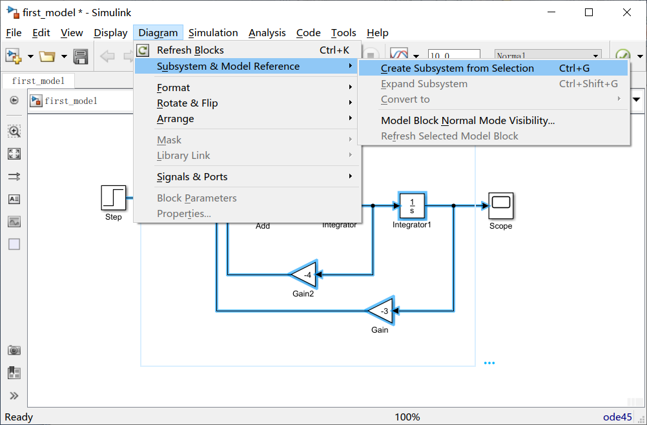
Task: Click the ode45 solver link in status bar
Action: 617,417
